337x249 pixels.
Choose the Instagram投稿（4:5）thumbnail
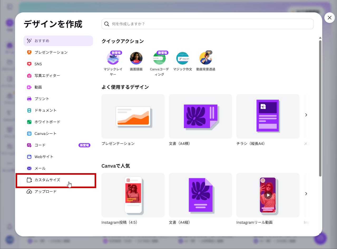[133, 195]
